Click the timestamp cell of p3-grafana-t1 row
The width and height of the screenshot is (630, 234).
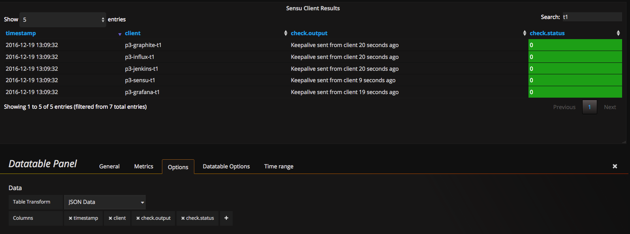[x=32, y=92]
